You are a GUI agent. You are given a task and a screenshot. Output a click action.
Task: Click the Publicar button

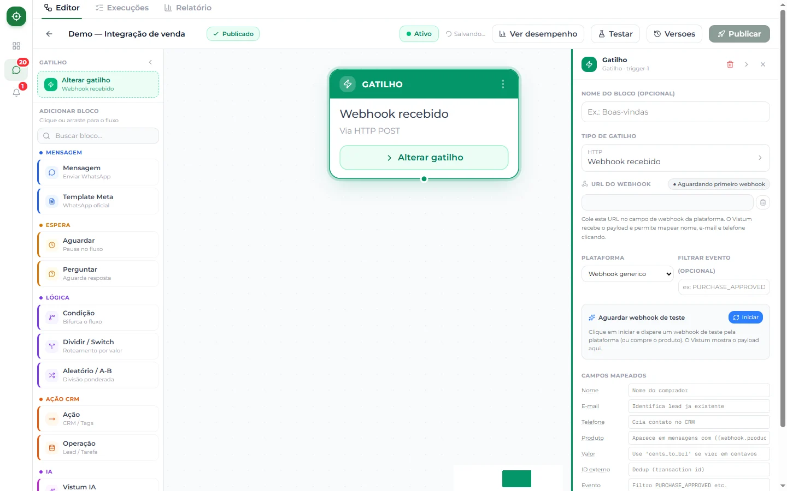[739, 34]
